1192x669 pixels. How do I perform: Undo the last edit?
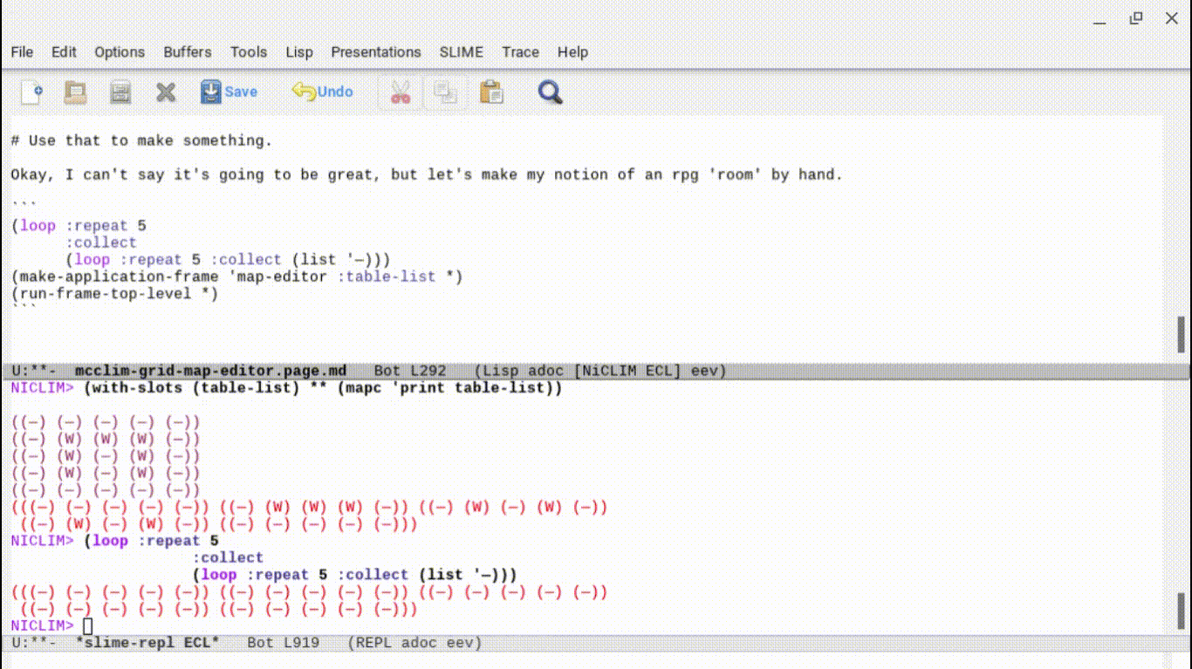point(322,92)
